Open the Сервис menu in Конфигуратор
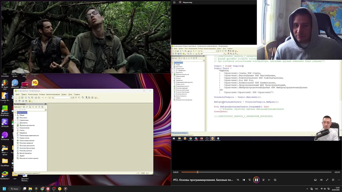This screenshot has width=342, height=192. [64, 94]
